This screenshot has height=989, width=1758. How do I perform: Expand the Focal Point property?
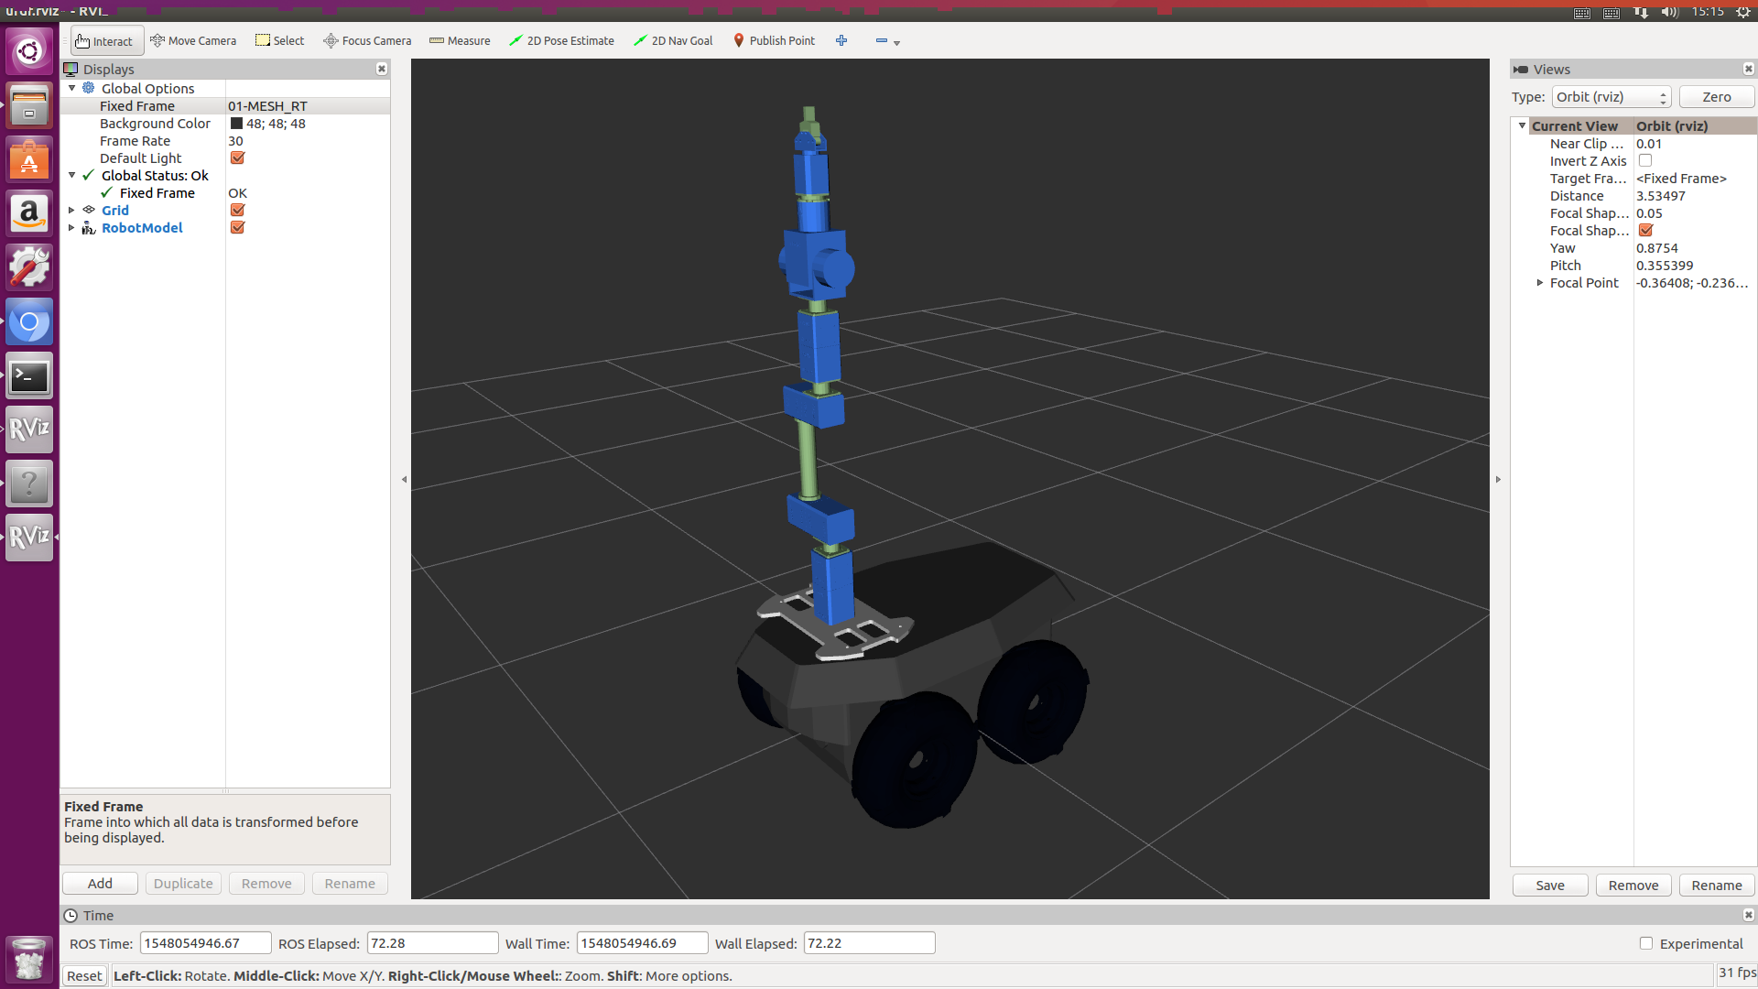click(1540, 283)
